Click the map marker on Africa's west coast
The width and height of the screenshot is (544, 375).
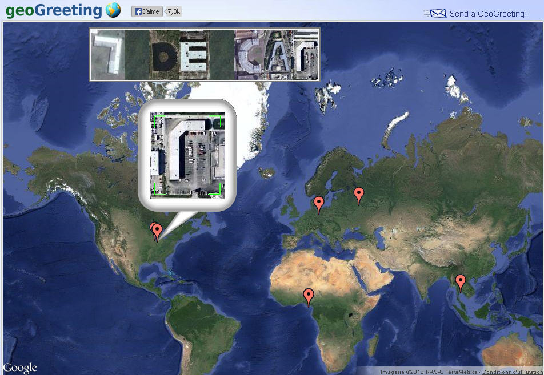pos(309,296)
